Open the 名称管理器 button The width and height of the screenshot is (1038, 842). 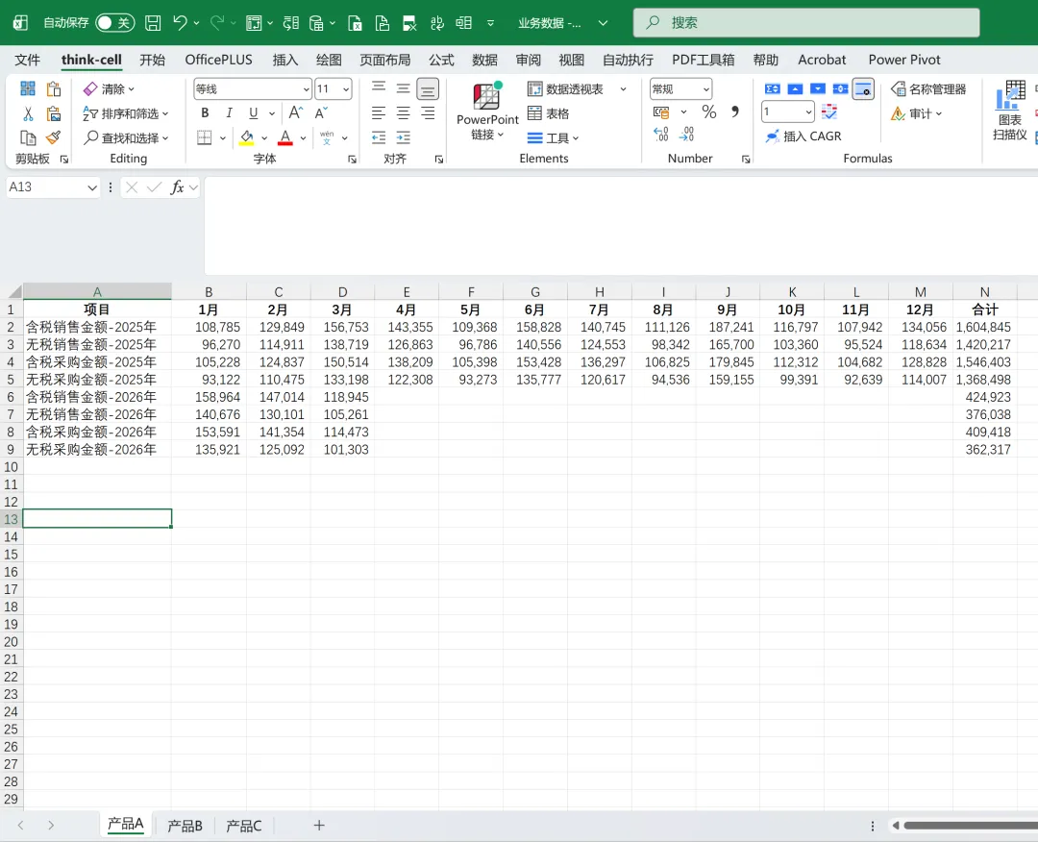pyautogui.click(x=928, y=88)
